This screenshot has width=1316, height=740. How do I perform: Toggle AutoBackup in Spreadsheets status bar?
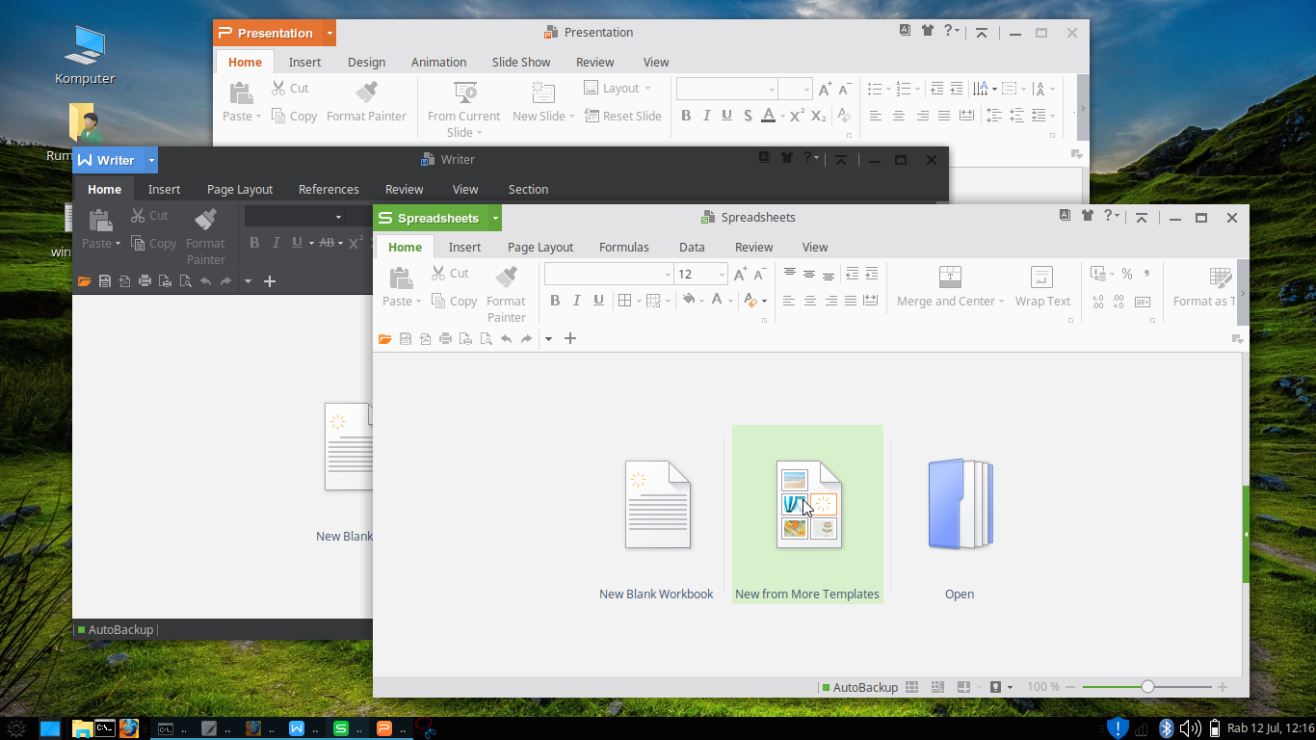(x=859, y=687)
